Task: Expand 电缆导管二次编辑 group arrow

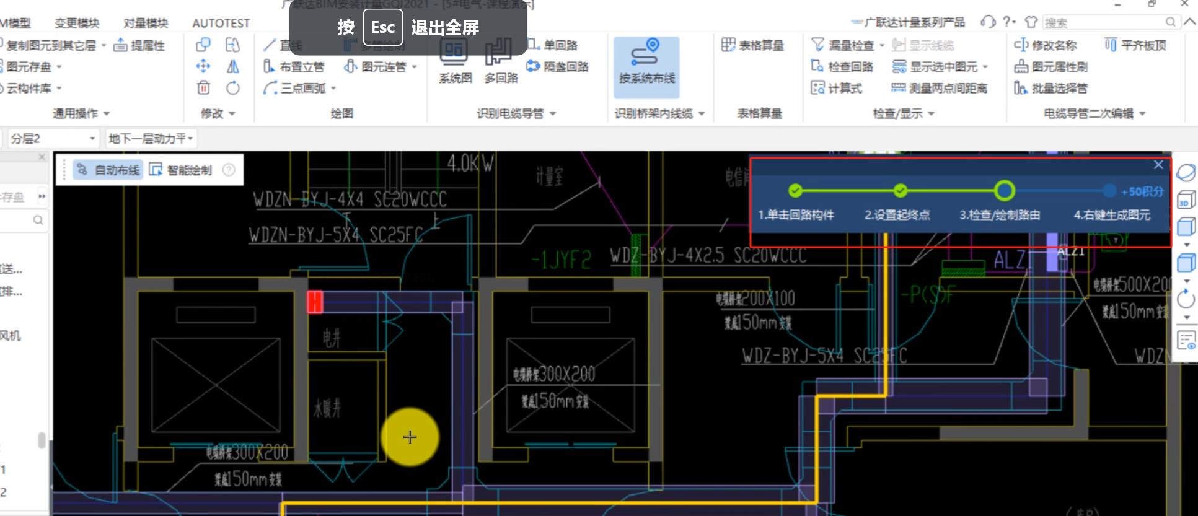Action: [x=1143, y=114]
